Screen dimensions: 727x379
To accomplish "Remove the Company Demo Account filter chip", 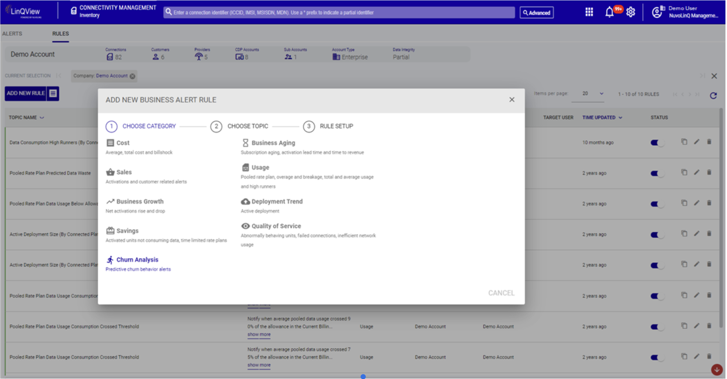I will click(133, 76).
